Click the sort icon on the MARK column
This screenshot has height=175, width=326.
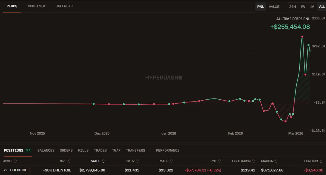(171, 161)
